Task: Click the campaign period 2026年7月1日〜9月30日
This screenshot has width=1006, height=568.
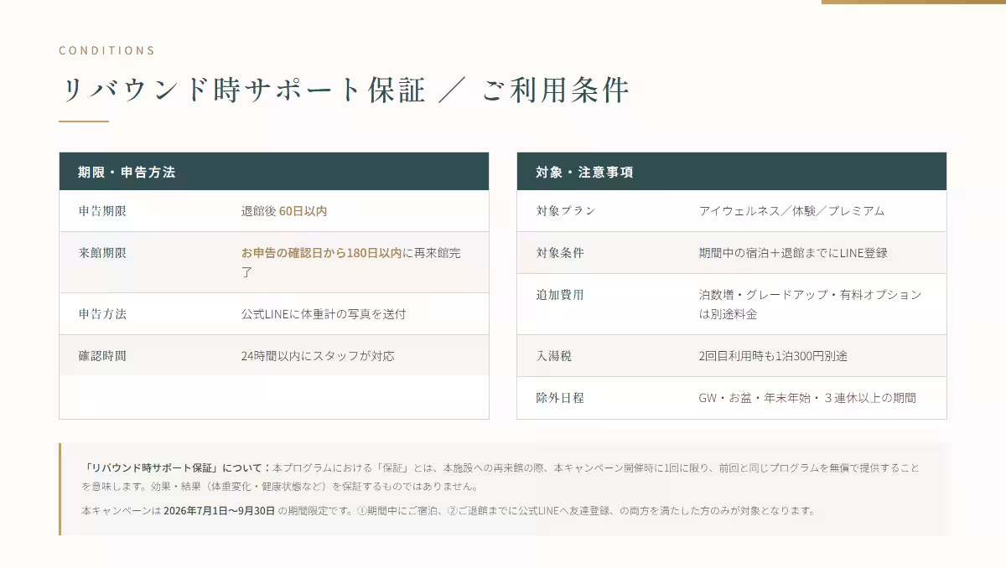Action: click(x=219, y=510)
